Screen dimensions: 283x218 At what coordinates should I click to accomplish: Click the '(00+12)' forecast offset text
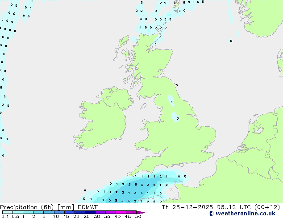click(x=267, y=207)
